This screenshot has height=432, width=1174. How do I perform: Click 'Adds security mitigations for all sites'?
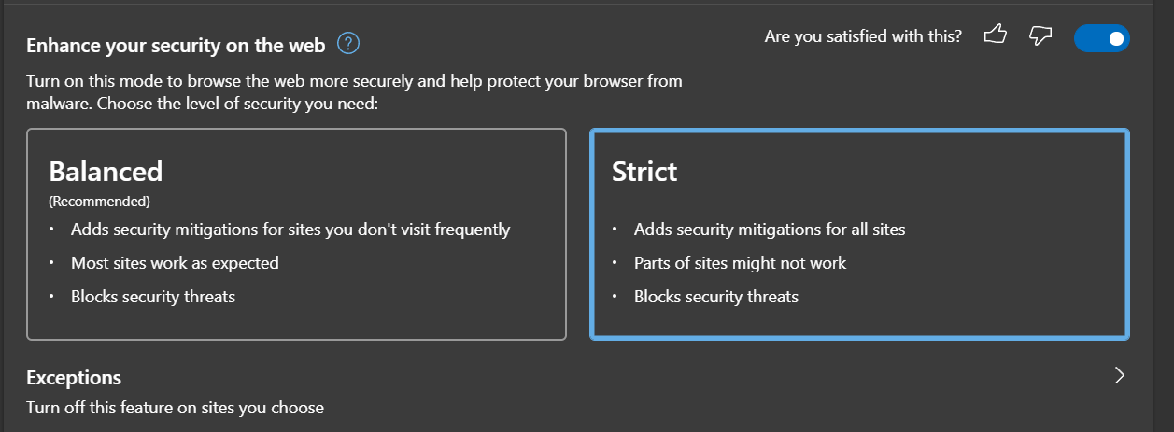pyautogui.click(x=770, y=230)
